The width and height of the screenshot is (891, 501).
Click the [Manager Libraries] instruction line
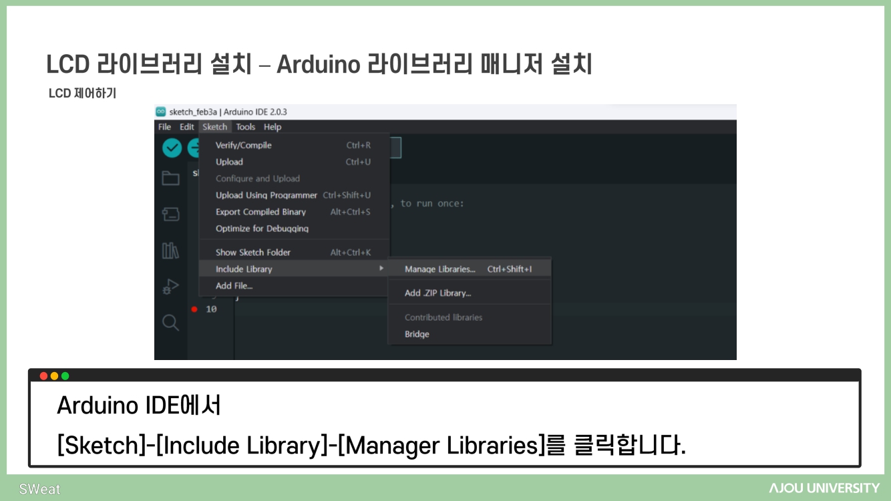point(371,445)
